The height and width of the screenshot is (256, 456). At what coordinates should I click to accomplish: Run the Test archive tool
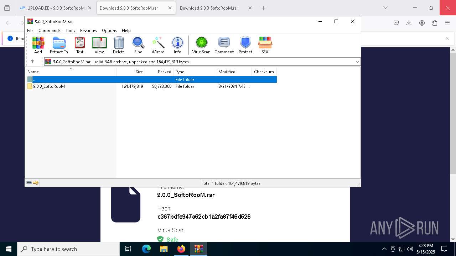coord(80,45)
